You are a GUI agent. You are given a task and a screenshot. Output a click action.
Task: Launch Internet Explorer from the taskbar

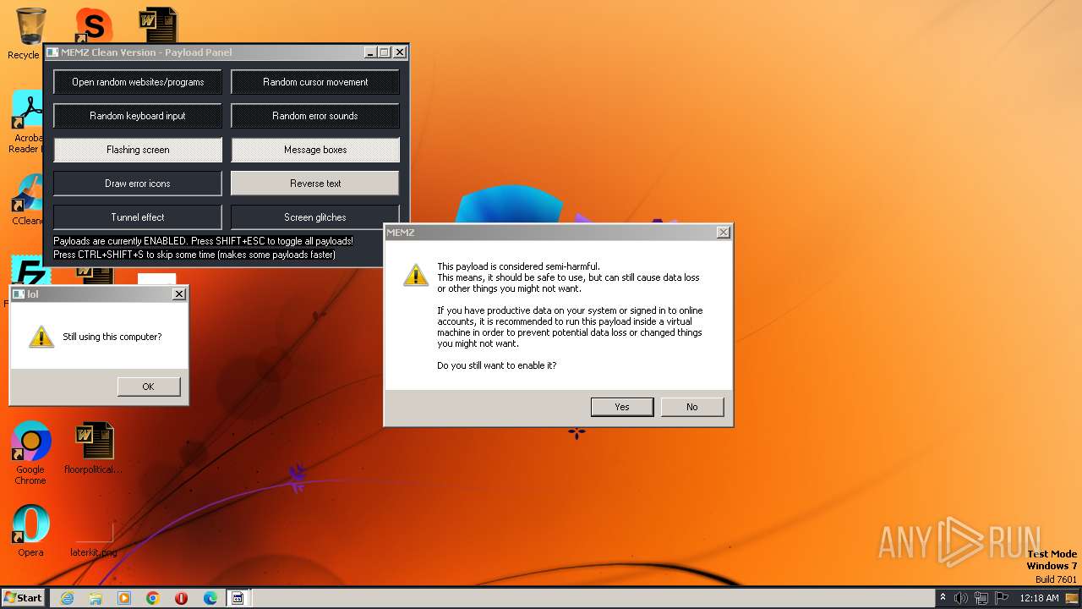pos(67,598)
